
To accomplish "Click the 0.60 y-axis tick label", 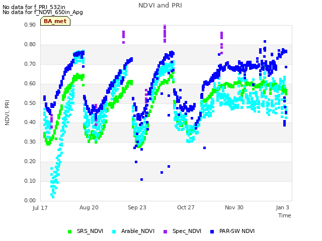I will (x=30, y=83).
